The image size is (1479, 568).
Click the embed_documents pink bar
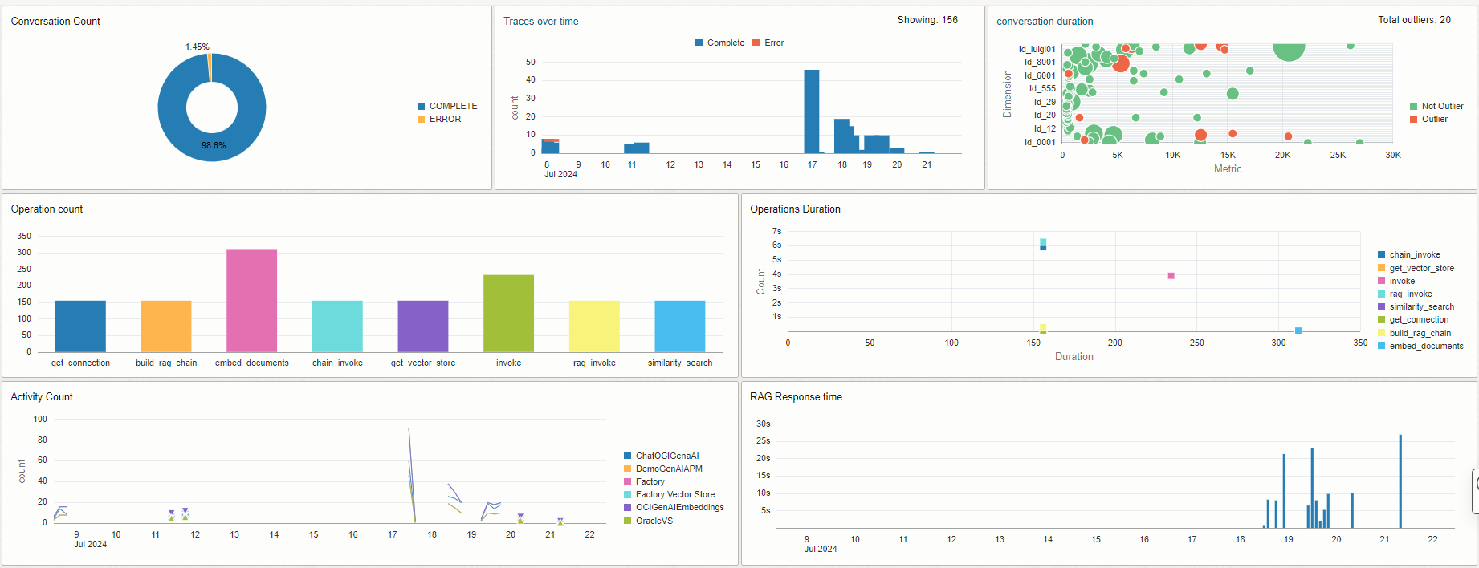(x=252, y=301)
